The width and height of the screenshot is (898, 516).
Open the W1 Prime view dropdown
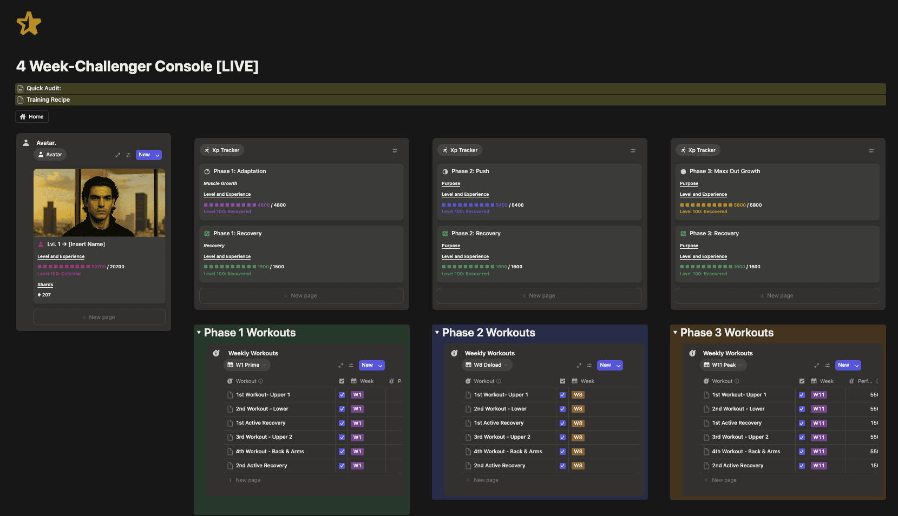(x=247, y=365)
